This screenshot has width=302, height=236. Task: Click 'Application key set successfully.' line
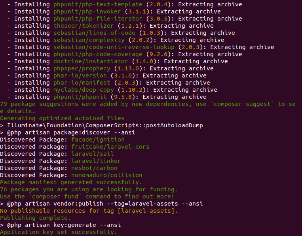[x=59, y=232]
